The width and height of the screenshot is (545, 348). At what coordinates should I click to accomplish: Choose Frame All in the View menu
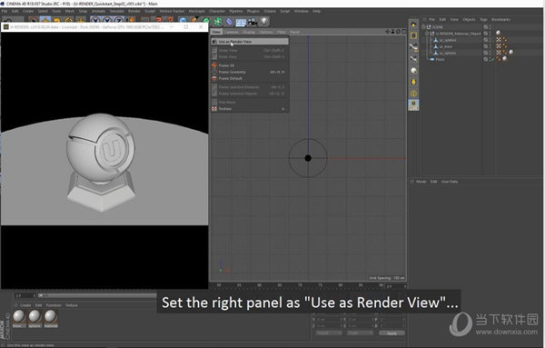click(250, 65)
